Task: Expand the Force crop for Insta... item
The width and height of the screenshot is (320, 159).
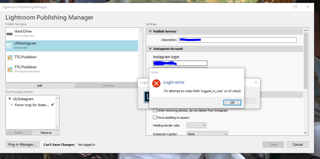Action: click(x=12, y=105)
